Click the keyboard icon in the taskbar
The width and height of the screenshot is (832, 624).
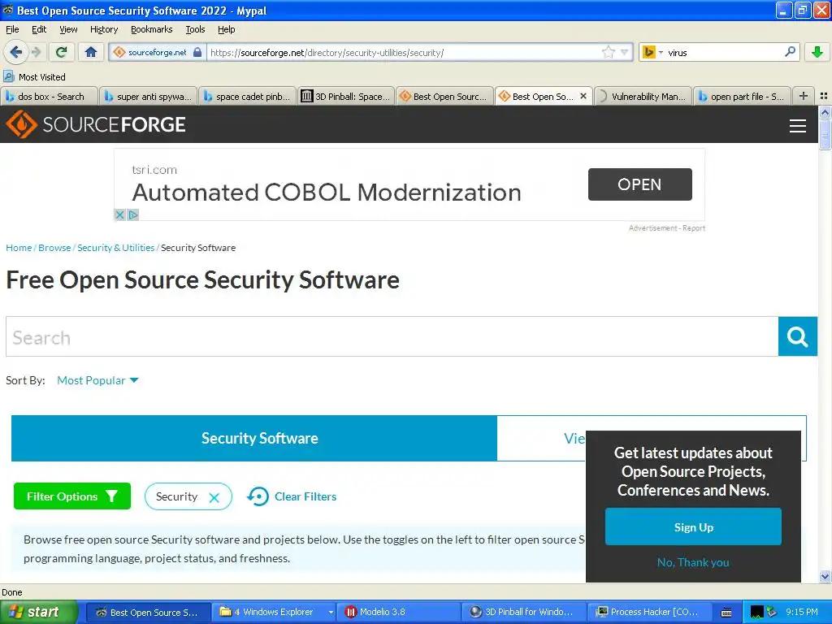726,613
